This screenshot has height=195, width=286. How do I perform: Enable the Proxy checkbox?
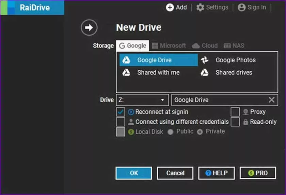tap(235, 112)
